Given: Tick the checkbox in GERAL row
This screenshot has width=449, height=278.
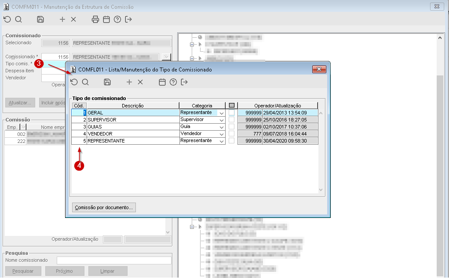Looking at the screenshot, I should [232, 112].
